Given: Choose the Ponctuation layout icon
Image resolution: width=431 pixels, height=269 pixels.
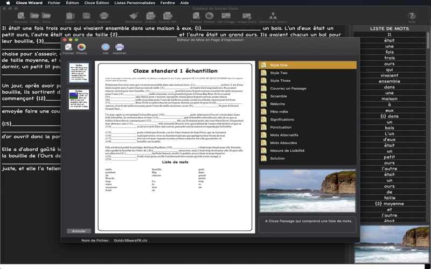Looking at the screenshot, I should (x=264, y=127).
